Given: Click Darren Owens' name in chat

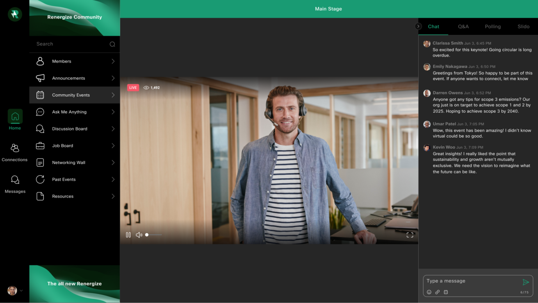Looking at the screenshot, I should pos(448,93).
